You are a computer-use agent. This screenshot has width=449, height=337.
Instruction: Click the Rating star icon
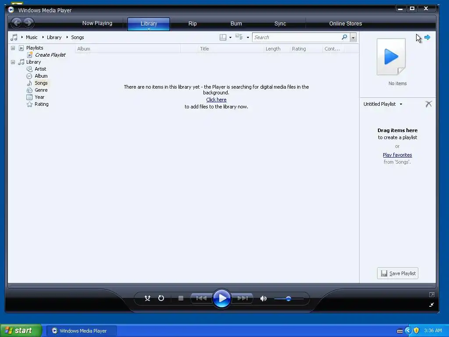coord(29,104)
